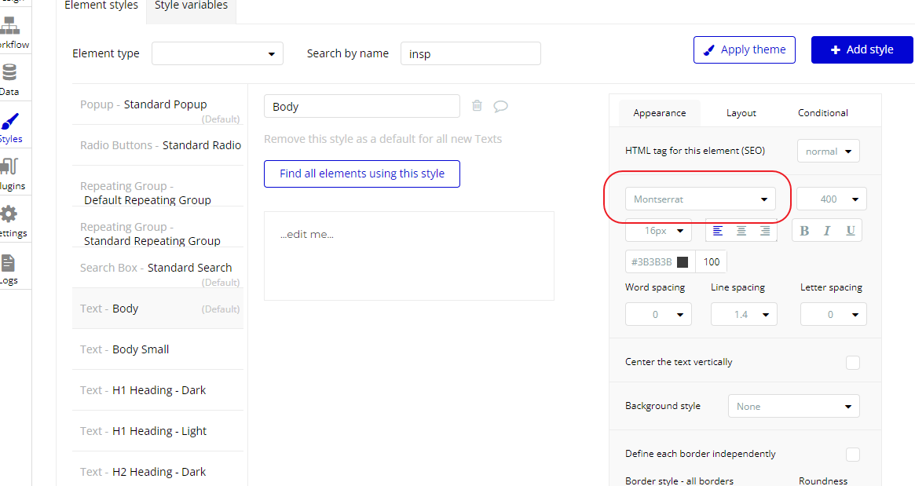
Task: Toggle bold text formatting
Action: [804, 231]
